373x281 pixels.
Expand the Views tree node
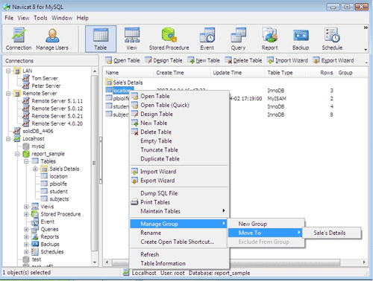[26, 207]
